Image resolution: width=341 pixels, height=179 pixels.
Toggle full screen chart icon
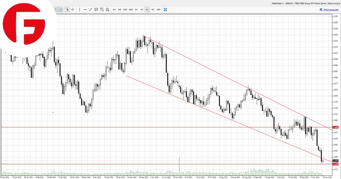pos(165,10)
